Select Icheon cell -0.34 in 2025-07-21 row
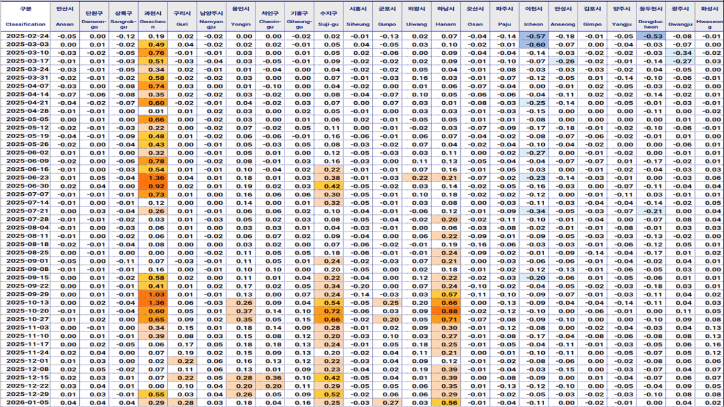 [533, 211]
